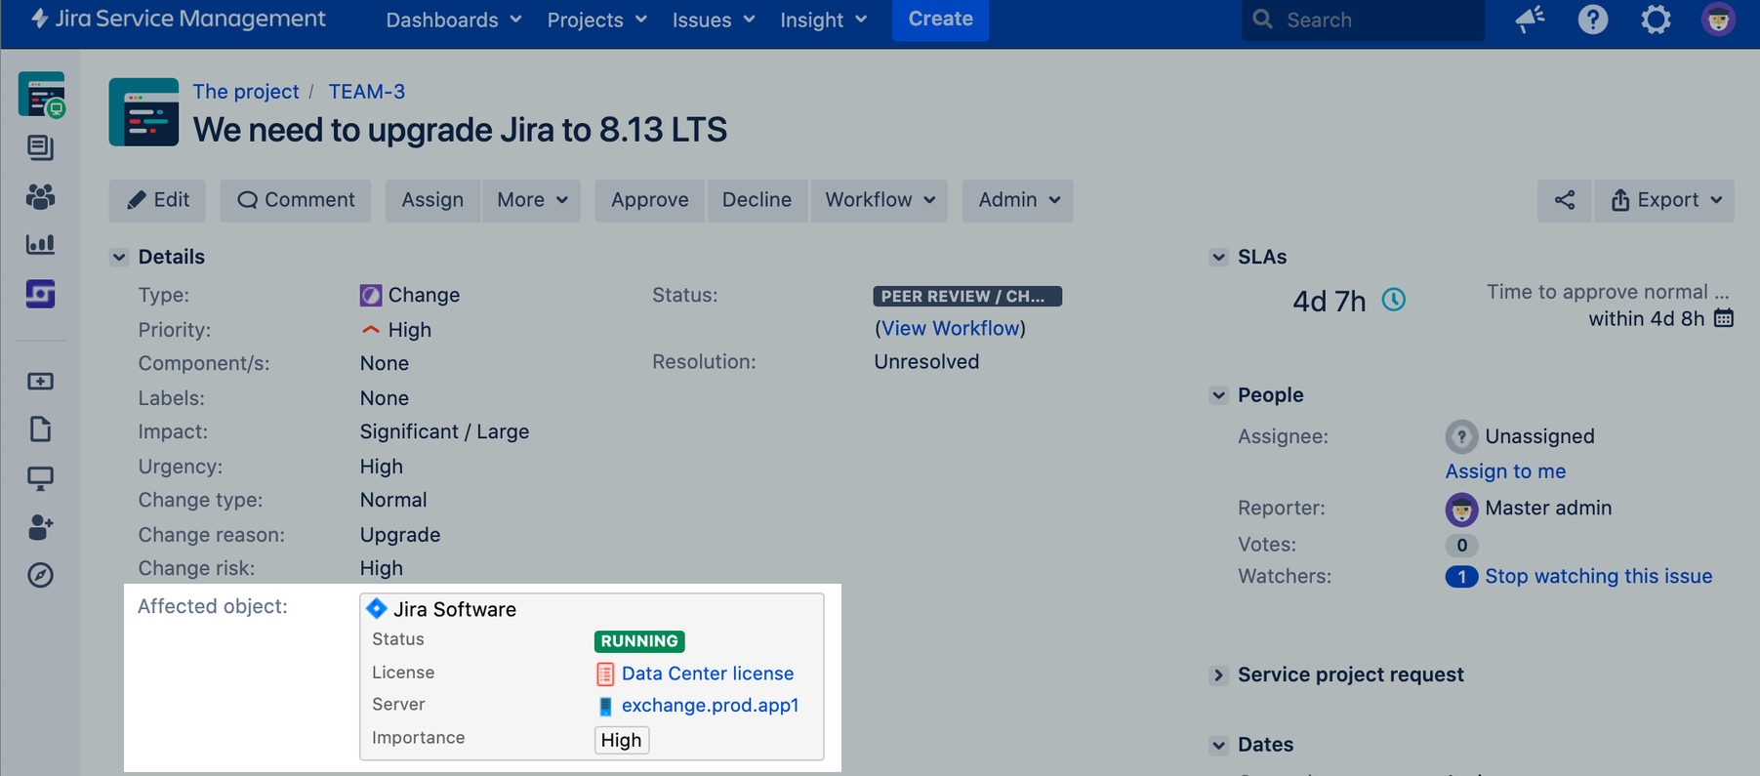Image resolution: width=1760 pixels, height=776 pixels.
Task: Open Customers in the sidebar
Action: click(x=40, y=196)
